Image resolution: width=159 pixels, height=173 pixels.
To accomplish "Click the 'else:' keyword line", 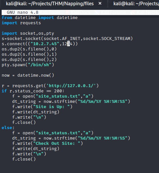I will 8,128.
